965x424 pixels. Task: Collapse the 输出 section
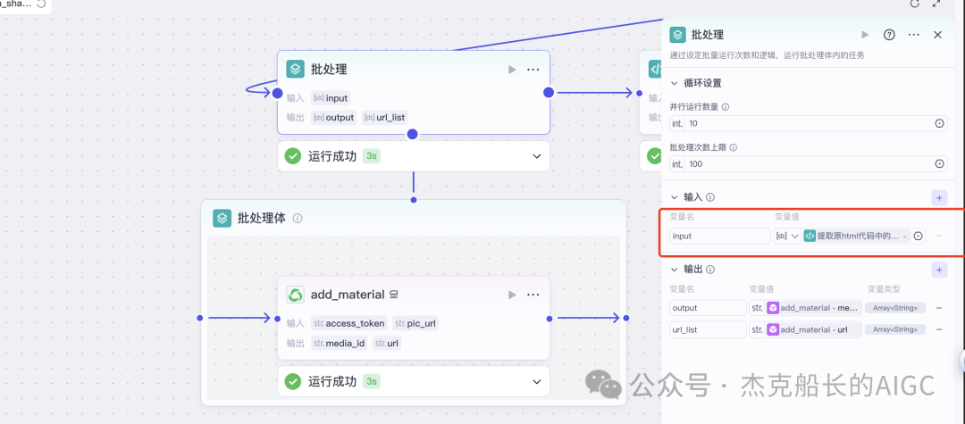pos(674,270)
